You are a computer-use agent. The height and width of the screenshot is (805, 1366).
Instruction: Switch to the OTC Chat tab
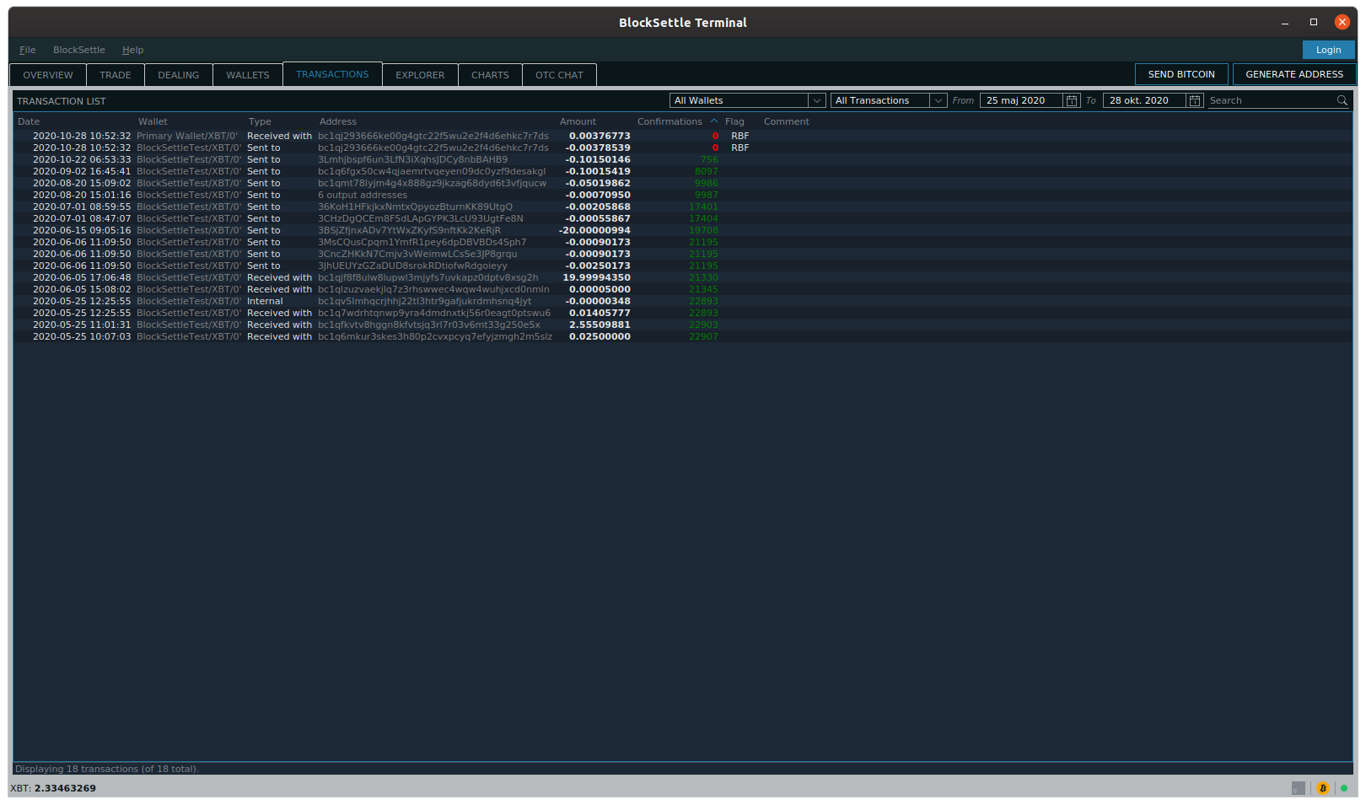[x=559, y=75]
